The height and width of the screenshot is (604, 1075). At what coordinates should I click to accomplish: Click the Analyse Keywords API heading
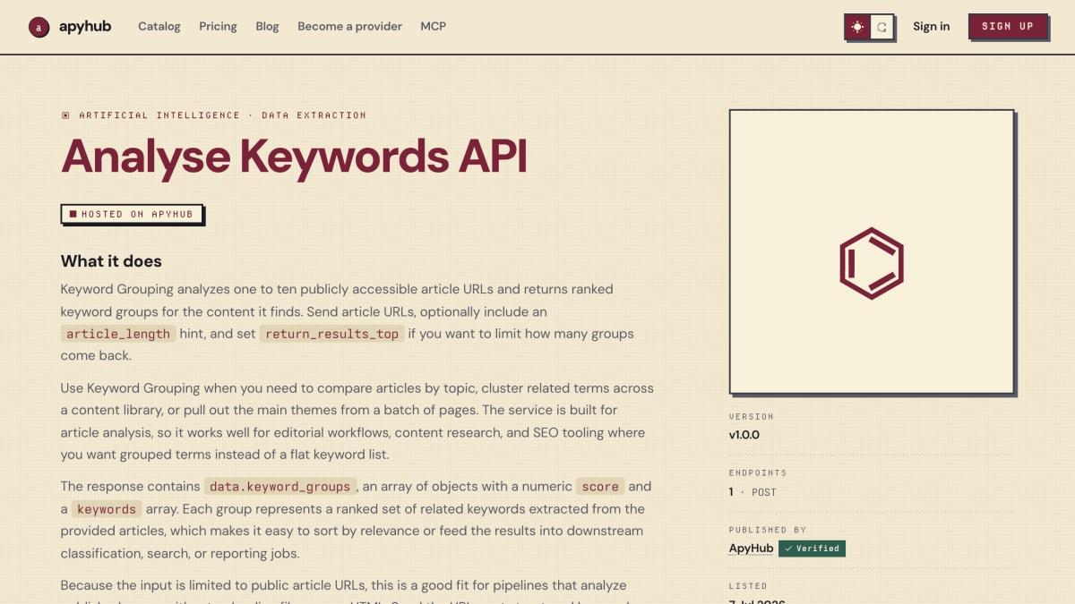[x=294, y=157]
